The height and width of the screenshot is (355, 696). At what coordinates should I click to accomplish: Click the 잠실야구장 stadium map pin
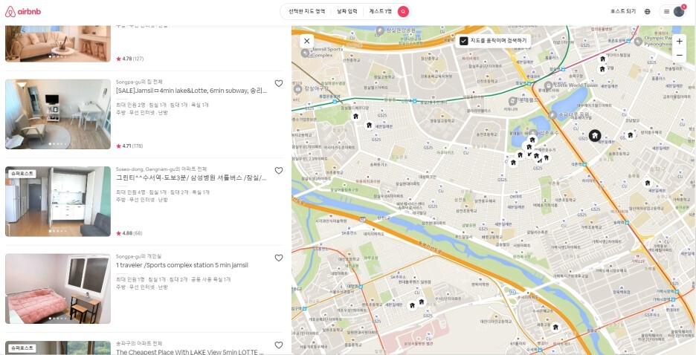click(298, 88)
